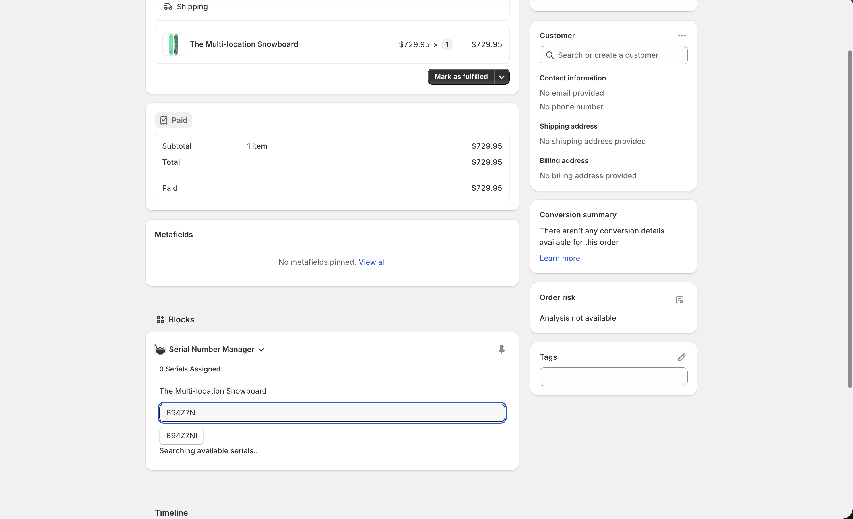Unpin the Serial Number Manager card
The image size is (853, 519).
pyautogui.click(x=501, y=349)
